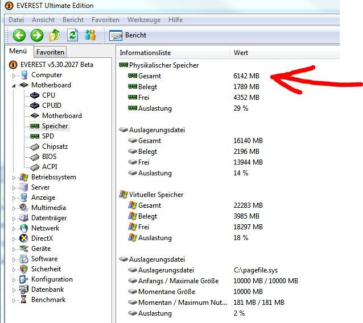
Task: Open the Datei menu
Action: (x=16, y=20)
